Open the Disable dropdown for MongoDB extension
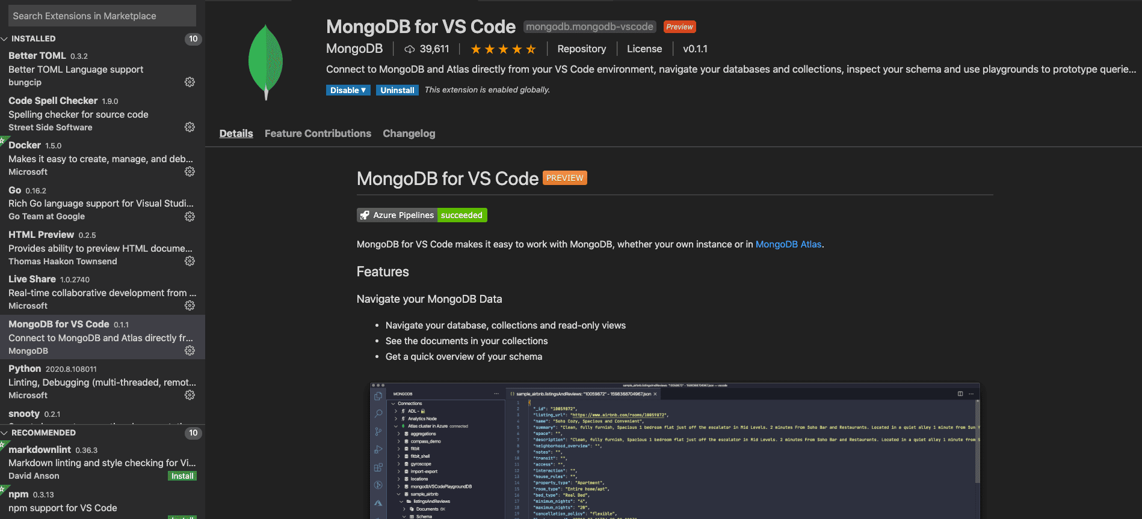Screen dimensions: 1142x519 pyautogui.click(x=348, y=90)
